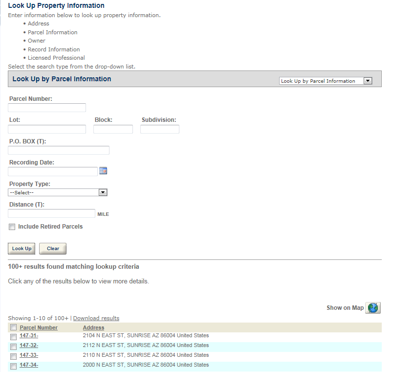The width and height of the screenshot is (393, 372).
Task: Enable Include Retired Parcels checkbox
Action: pyautogui.click(x=12, y=227)
